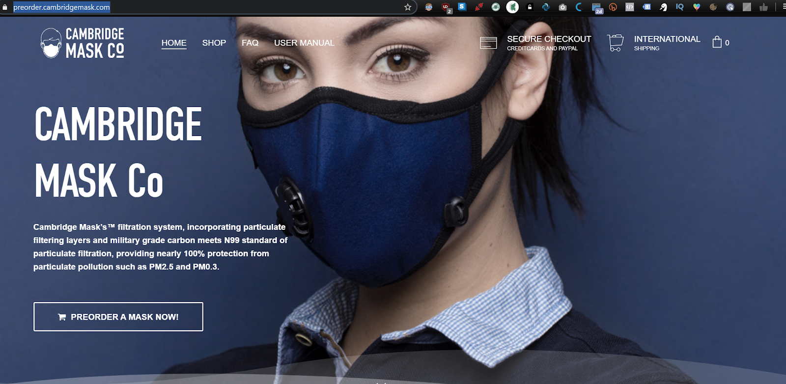Click the cookie extension icon

point(713,7)
